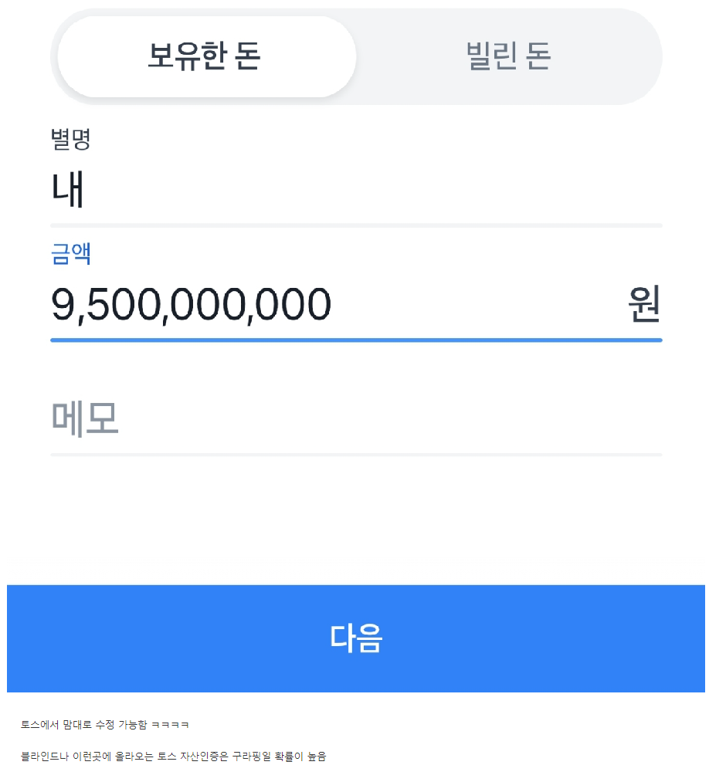Click the gray underline below the 메모 field
The width and height of the screenshot is (709, 765).
coord(355,455)
